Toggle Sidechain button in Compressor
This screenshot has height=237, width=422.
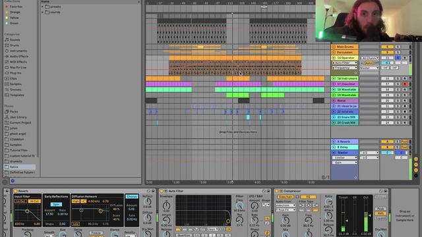286,197
